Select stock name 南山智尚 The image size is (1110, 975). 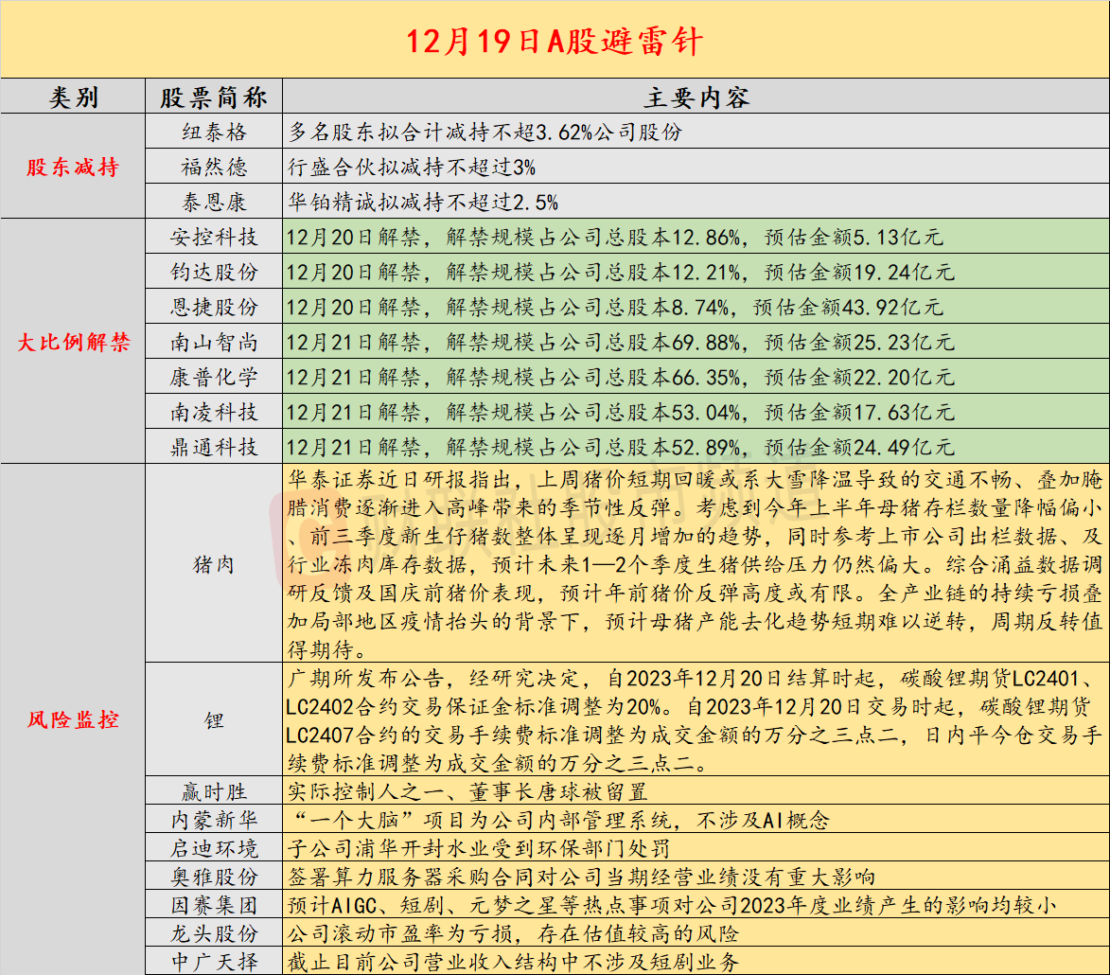(x=214, y=342)
